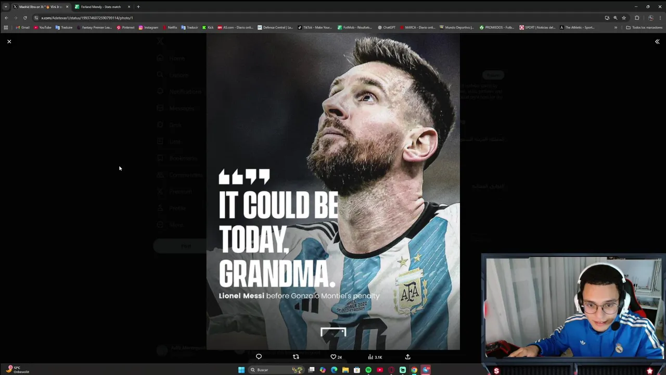This screenshot has height=375, width=666.
Task: Open Defensa Central bookmark
Action: point(275,28)
